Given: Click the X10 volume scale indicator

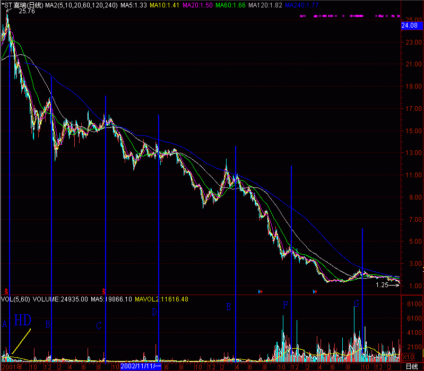Looking at the screenshot, I should coord(409,357).
